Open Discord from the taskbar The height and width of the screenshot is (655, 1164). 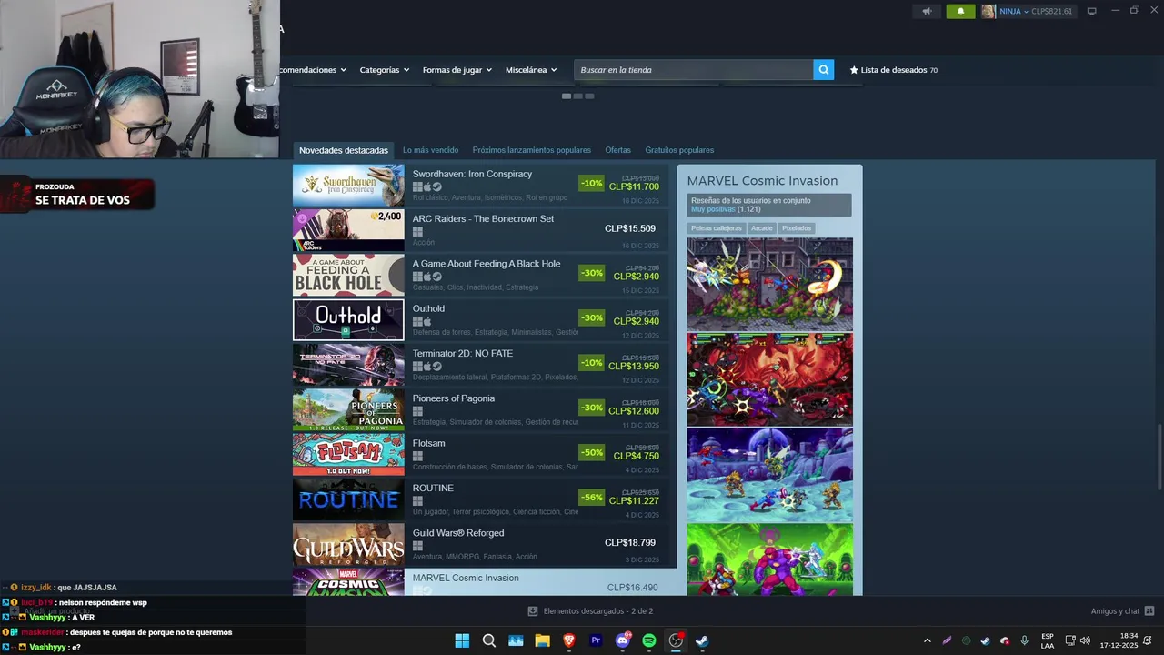[623, 640]
